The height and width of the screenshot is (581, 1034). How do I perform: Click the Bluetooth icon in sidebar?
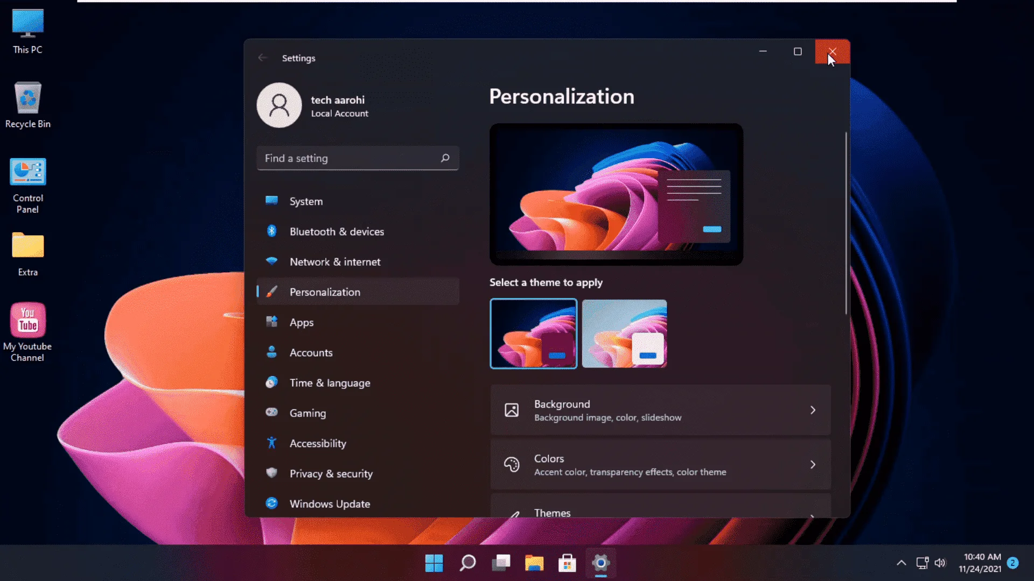[272, 231]
